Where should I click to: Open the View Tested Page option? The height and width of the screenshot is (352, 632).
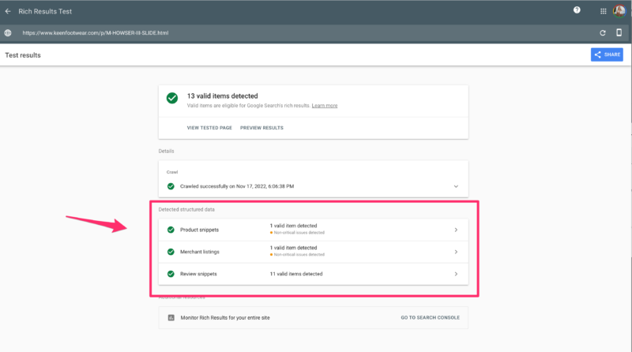(x=209, y=128)
